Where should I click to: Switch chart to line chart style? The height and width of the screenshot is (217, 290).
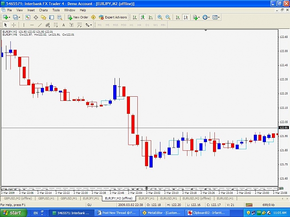click(151, 17)
